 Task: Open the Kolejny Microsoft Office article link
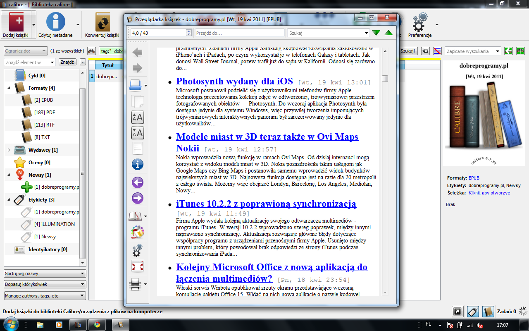[272, 272]
